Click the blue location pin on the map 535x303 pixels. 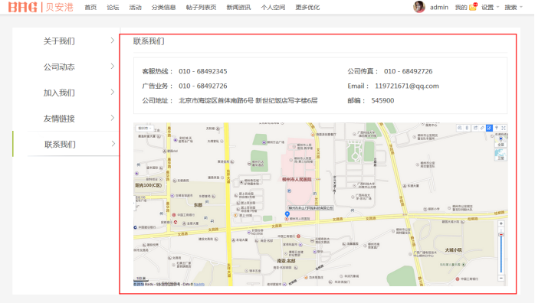click(287, 214)
